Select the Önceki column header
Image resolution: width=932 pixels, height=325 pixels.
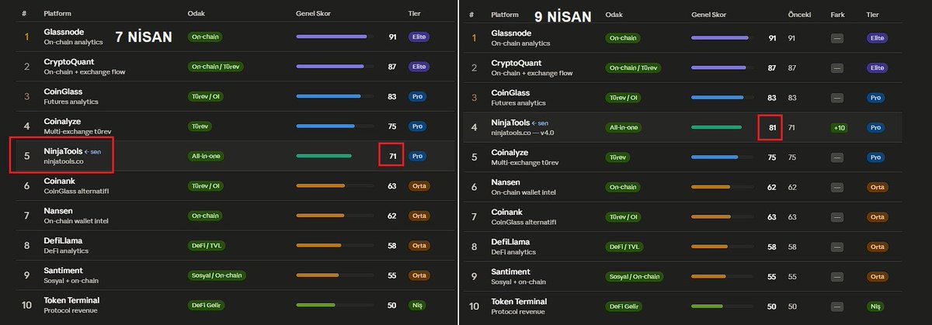tap(799, 14)
